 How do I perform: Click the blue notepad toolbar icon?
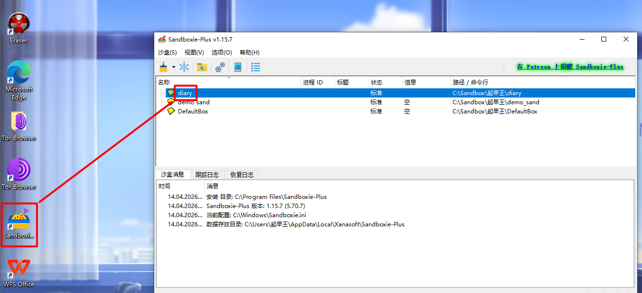[x=238, y=67]
